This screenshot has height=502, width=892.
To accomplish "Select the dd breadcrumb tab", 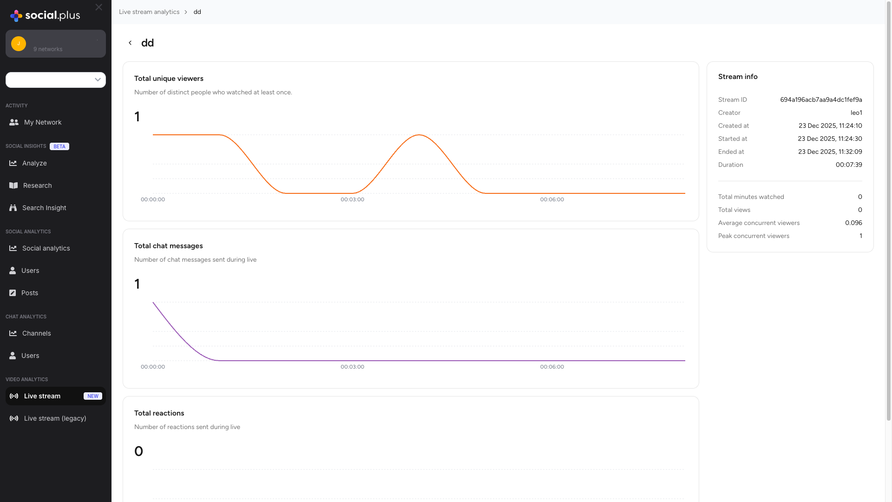I will coord(197,12).
